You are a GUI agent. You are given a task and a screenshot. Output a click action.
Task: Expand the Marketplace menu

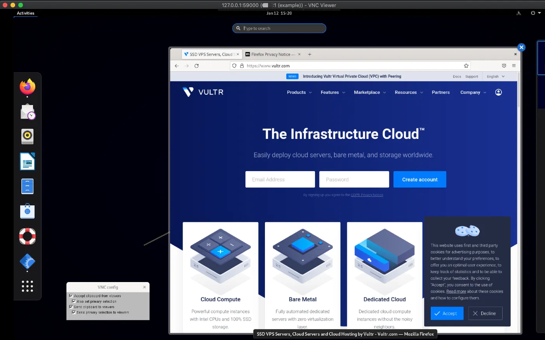coord(370,92)
